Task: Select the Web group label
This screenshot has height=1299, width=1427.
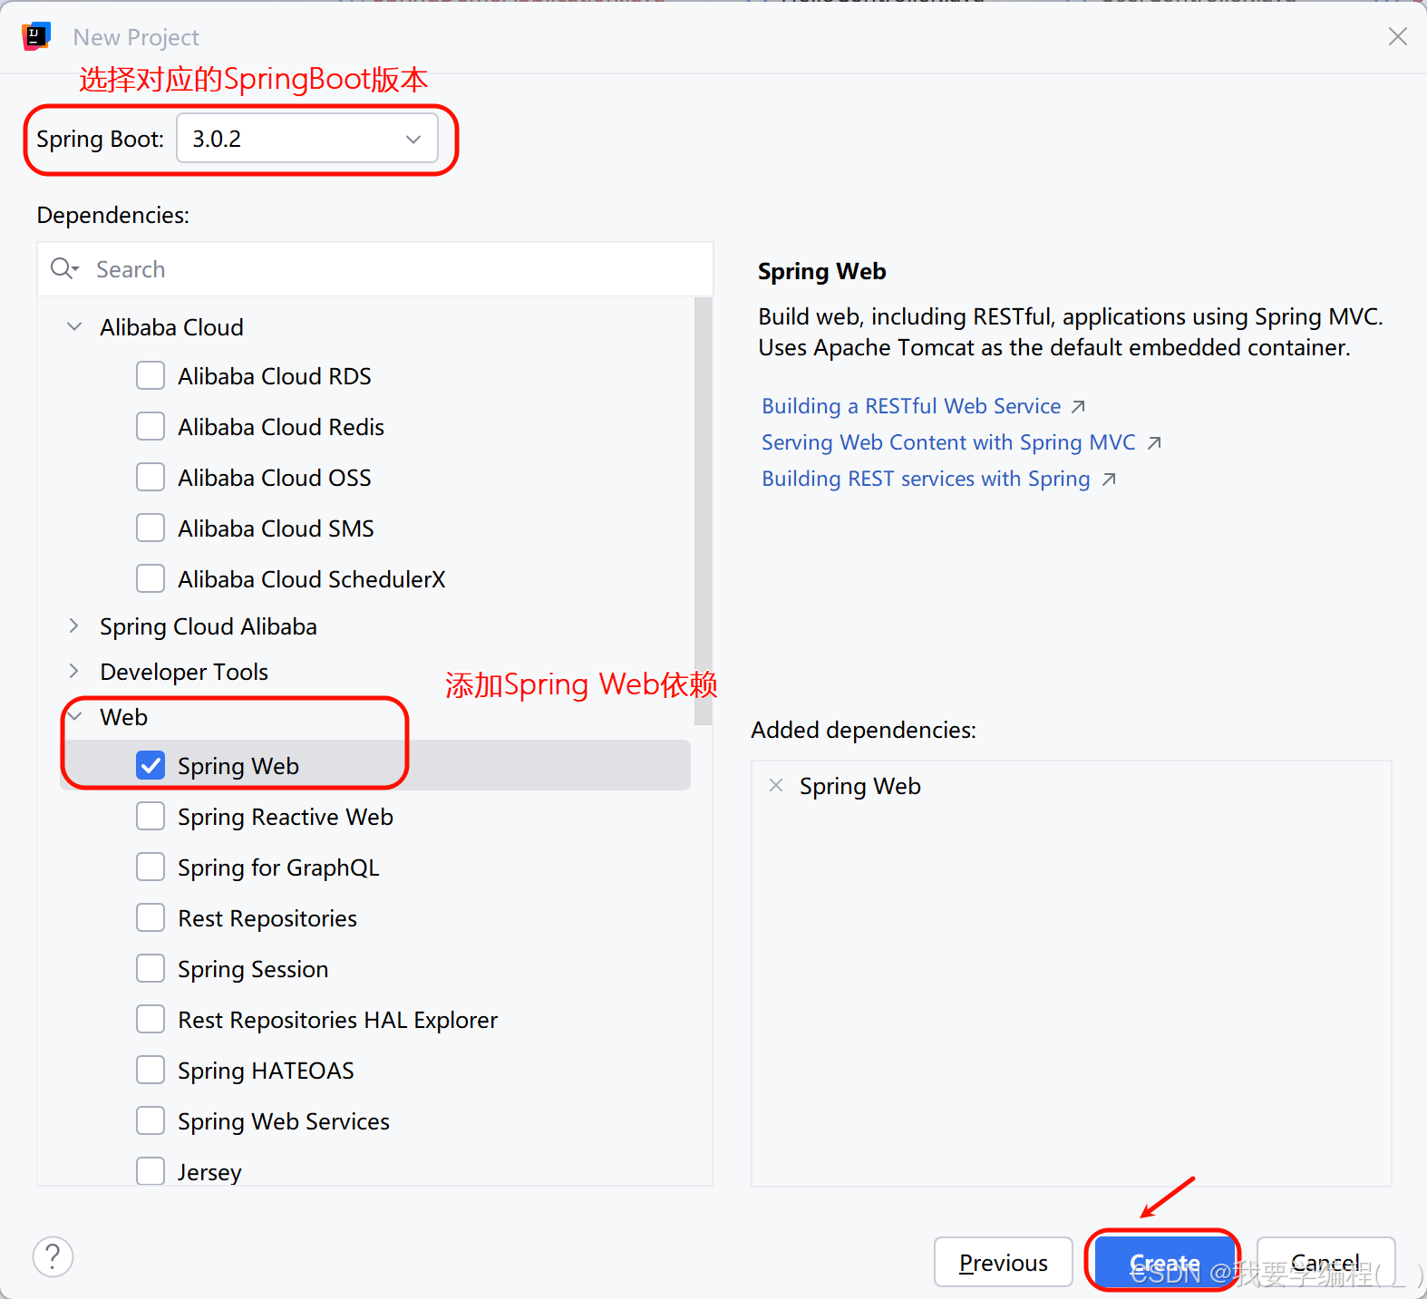Action: tap(123, 716)
